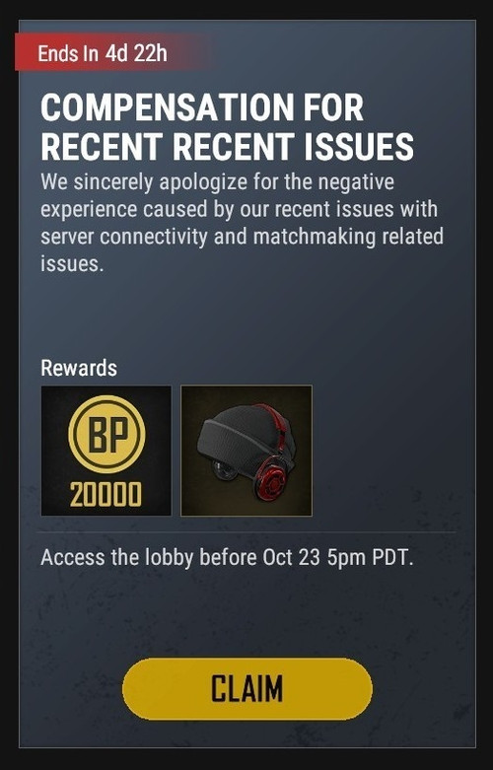The width and height of the screenshot is (493, 770).
Task: Click the We sincerely apologize description paragraph
Action: [x=243, y=223]
